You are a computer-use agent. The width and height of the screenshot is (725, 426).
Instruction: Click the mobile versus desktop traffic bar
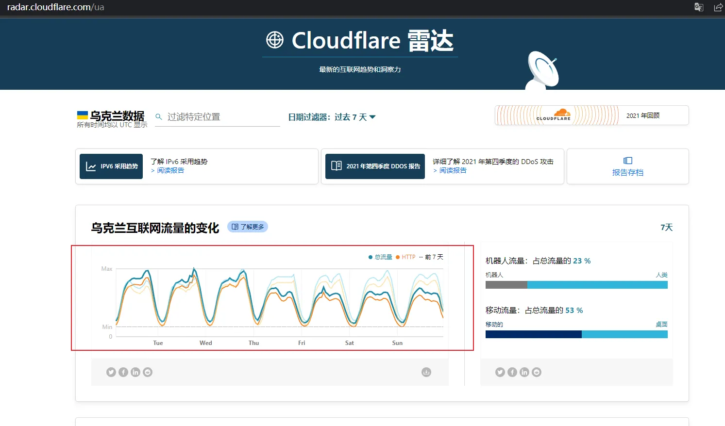576,334
